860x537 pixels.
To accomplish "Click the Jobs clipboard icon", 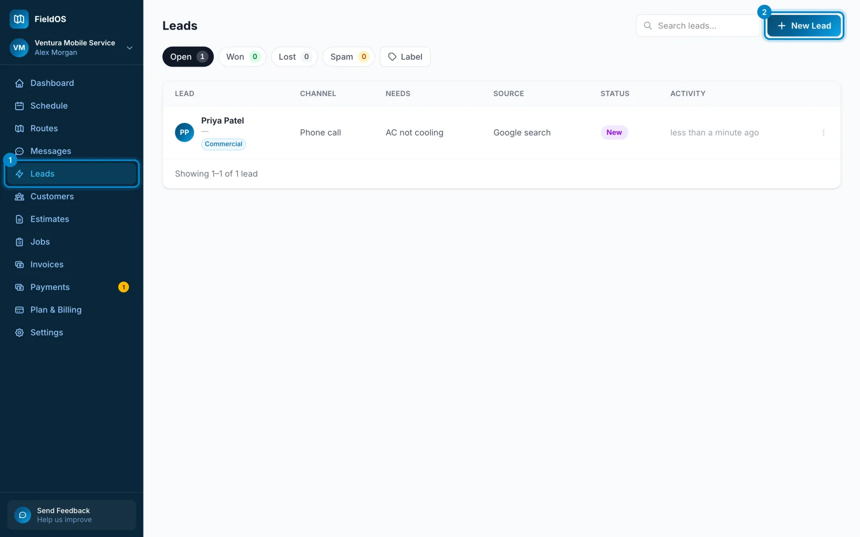I will pos(19,242).
